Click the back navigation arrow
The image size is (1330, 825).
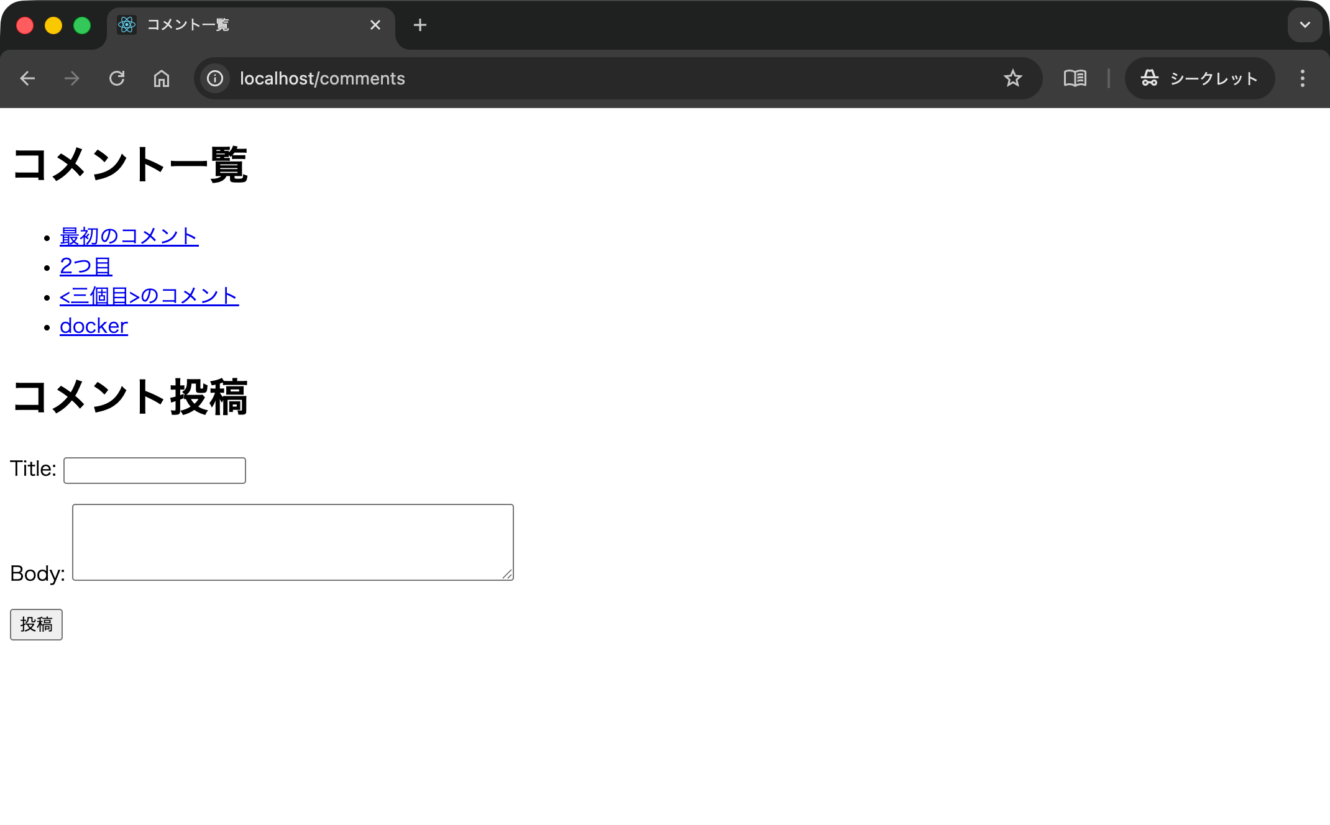click(27, 78)
